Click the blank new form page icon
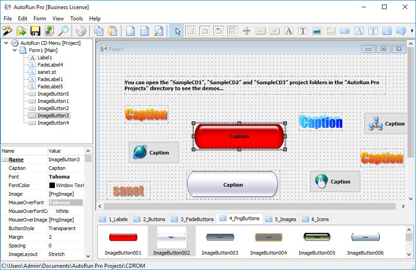The height and width of the screenshot is (270, 416). (x=131, y=31)
